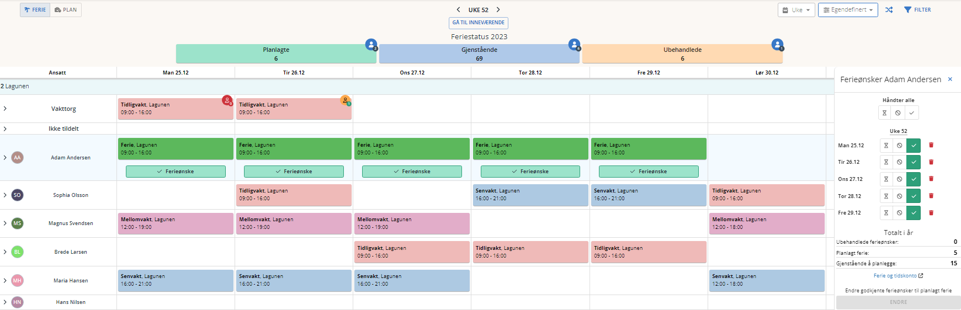Open the Egendefinert dropdown
Screen dimensions: 961x310
pyautogui.click(x=848, y=10)
